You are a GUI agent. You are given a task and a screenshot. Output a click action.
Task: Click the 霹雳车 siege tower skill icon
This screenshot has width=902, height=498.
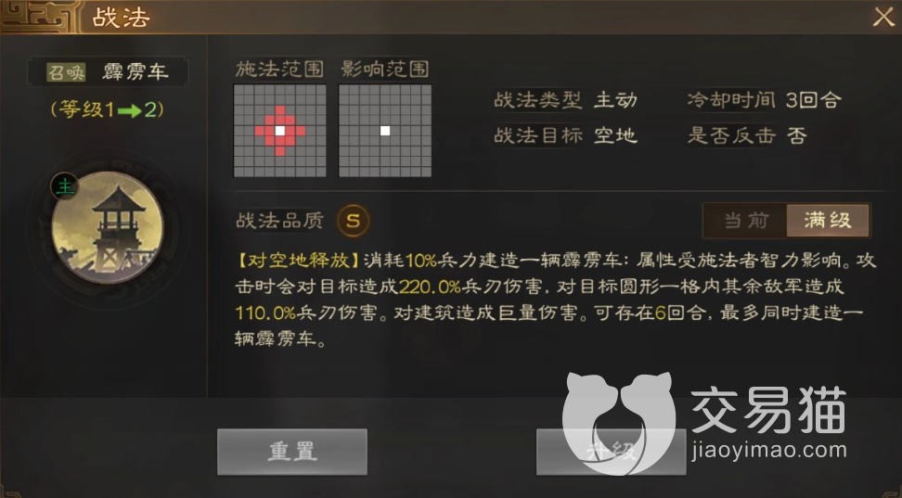point(108,228)
